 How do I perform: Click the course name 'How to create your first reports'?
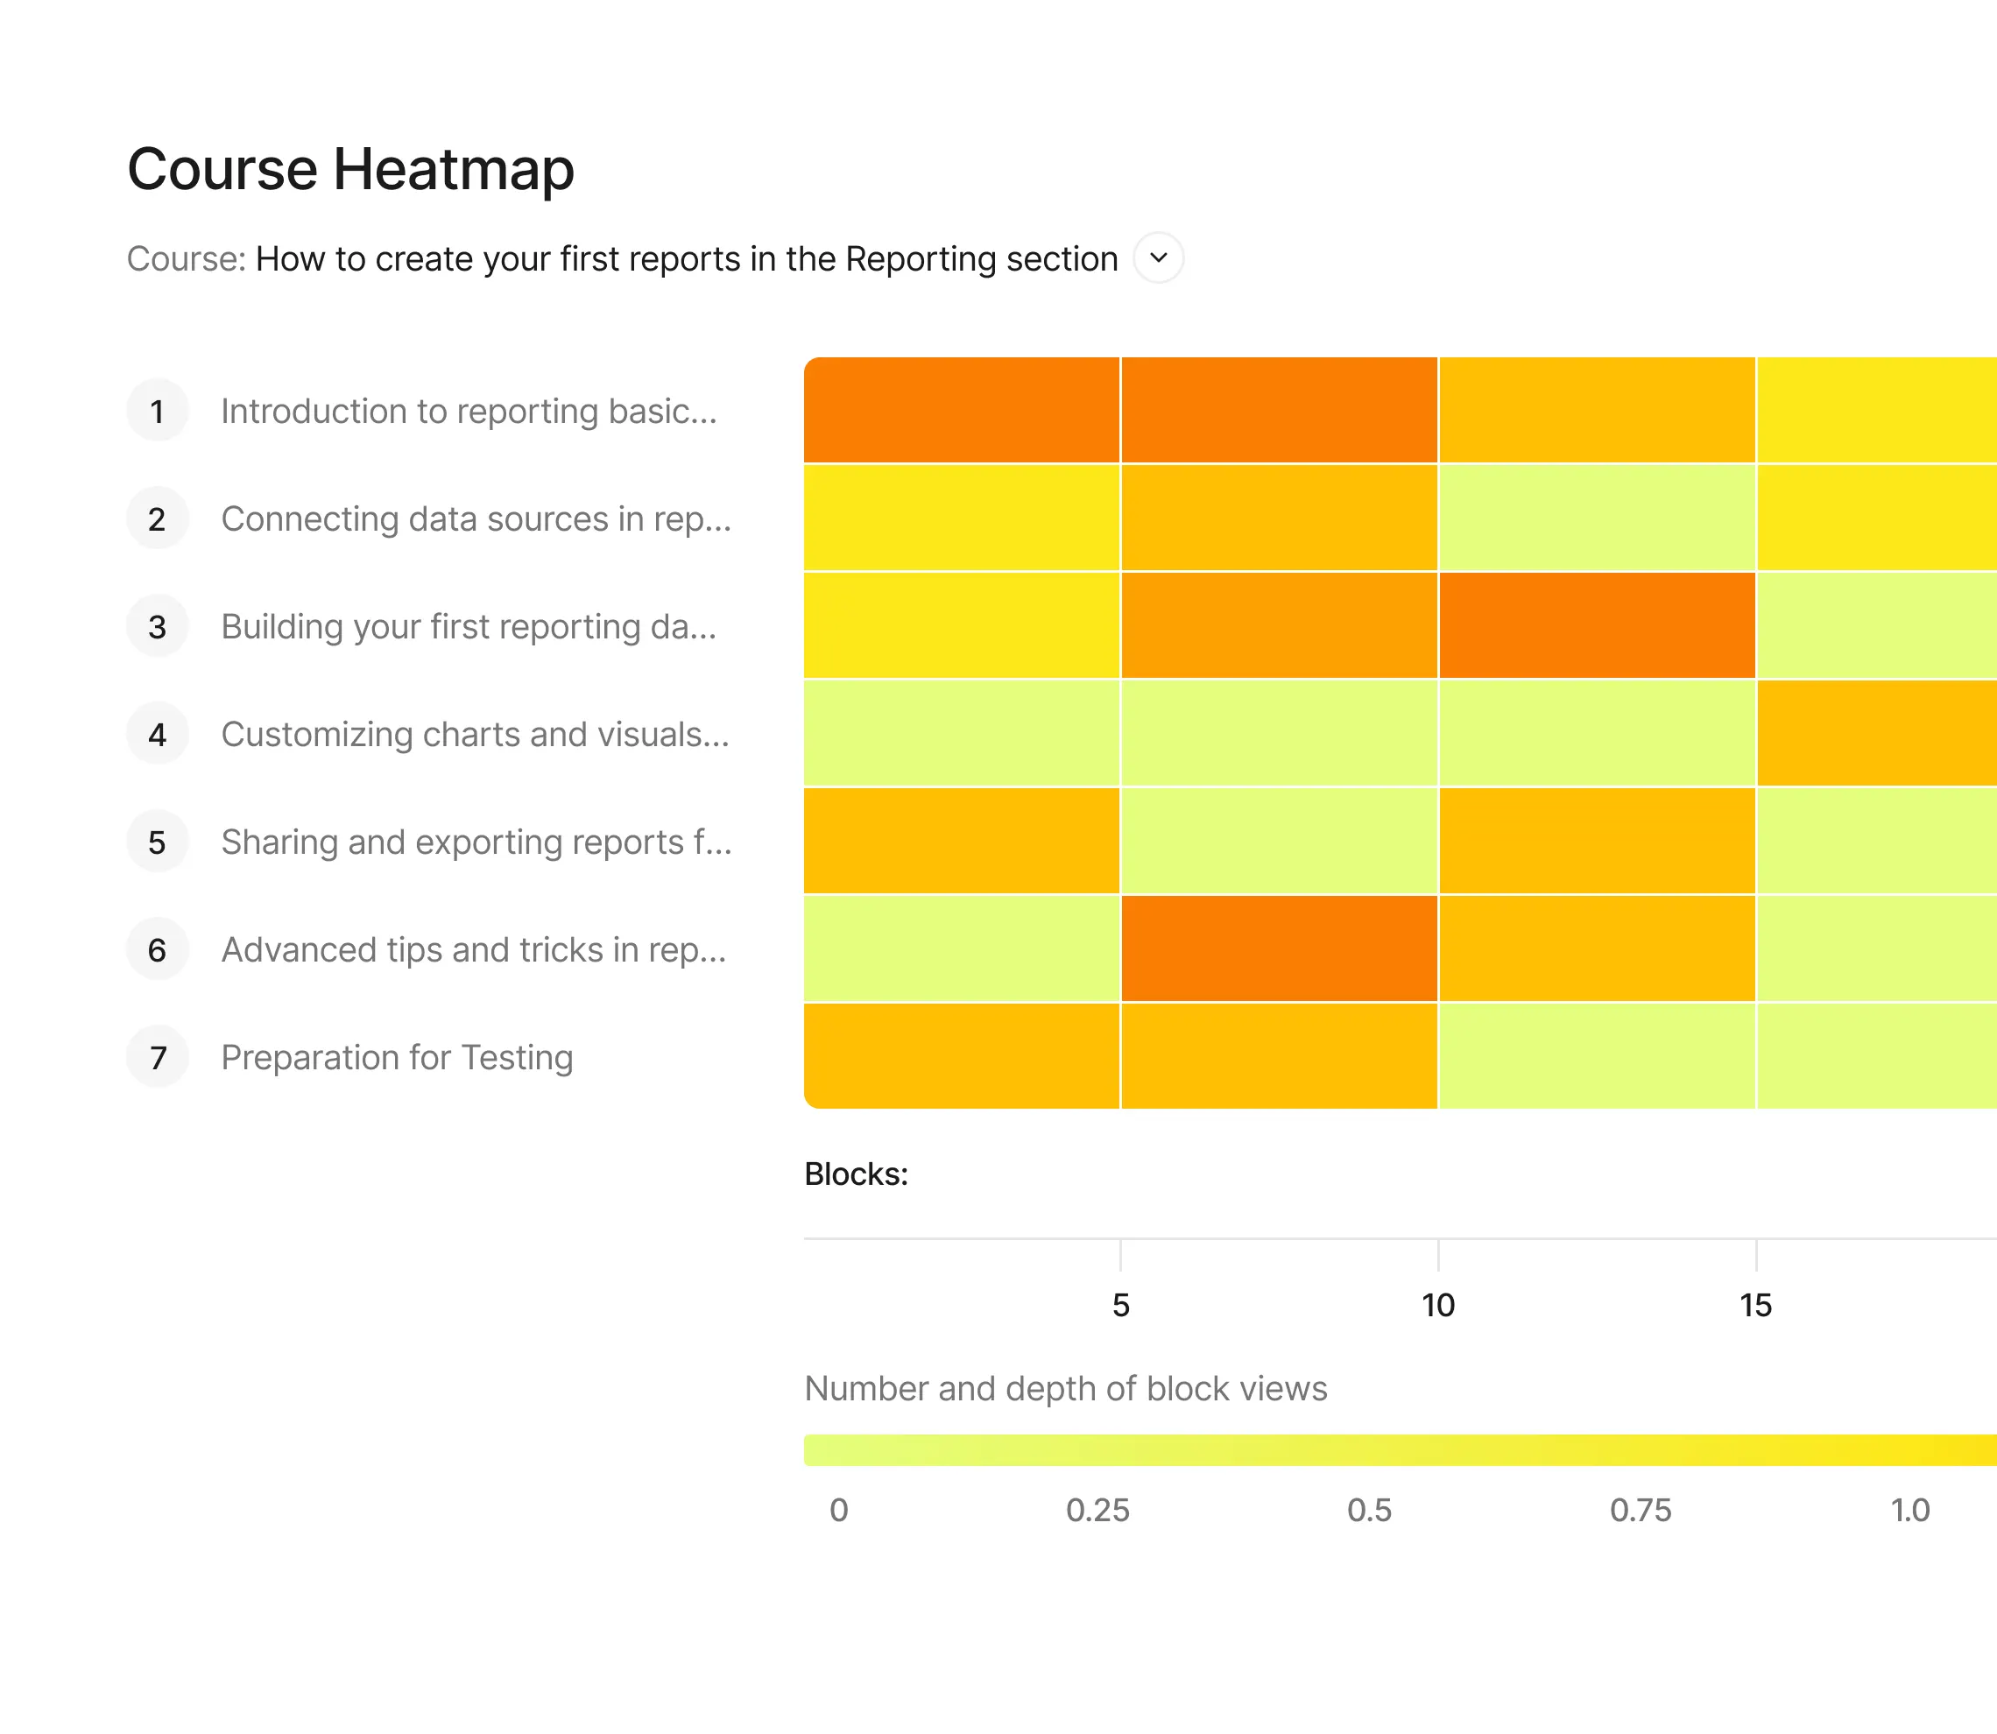coord(686,259)
